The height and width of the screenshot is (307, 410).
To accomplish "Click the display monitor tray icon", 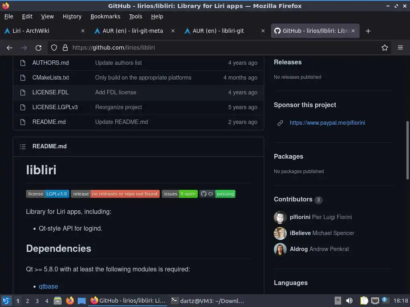I will point(375,301).
